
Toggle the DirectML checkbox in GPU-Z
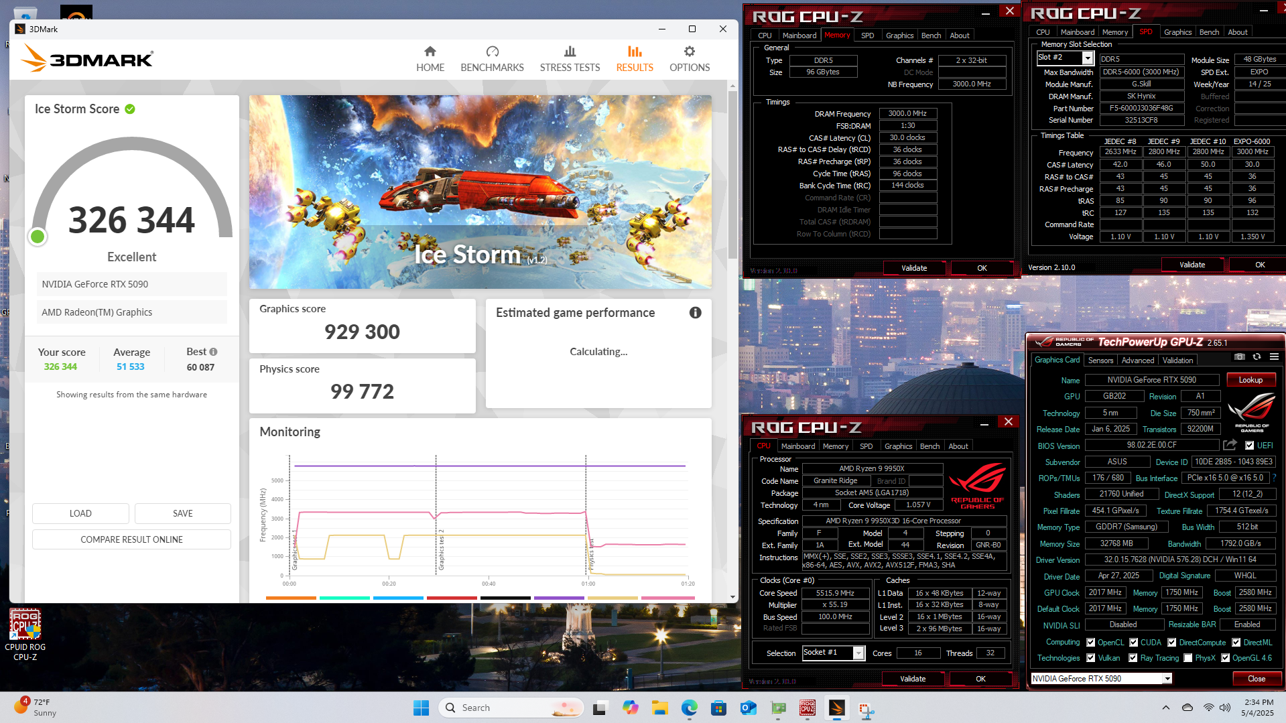tap(1236, 643)
